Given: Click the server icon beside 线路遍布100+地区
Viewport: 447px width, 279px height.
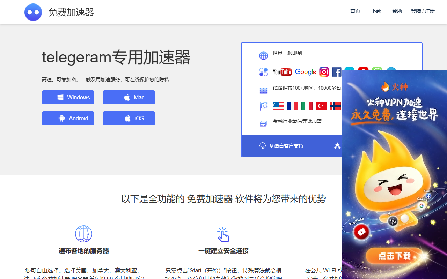Looking at the screenshot, I should 263,91.
